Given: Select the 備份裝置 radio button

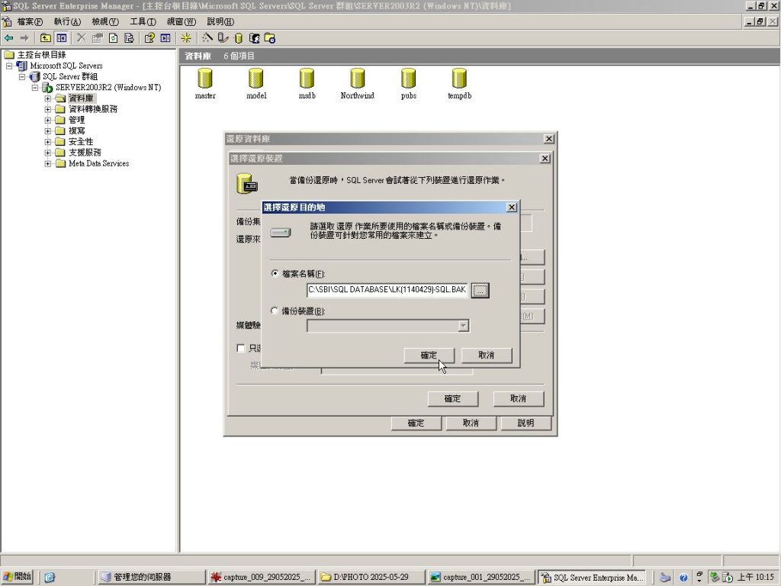Looking at the screenshot, I should [275, 311].
